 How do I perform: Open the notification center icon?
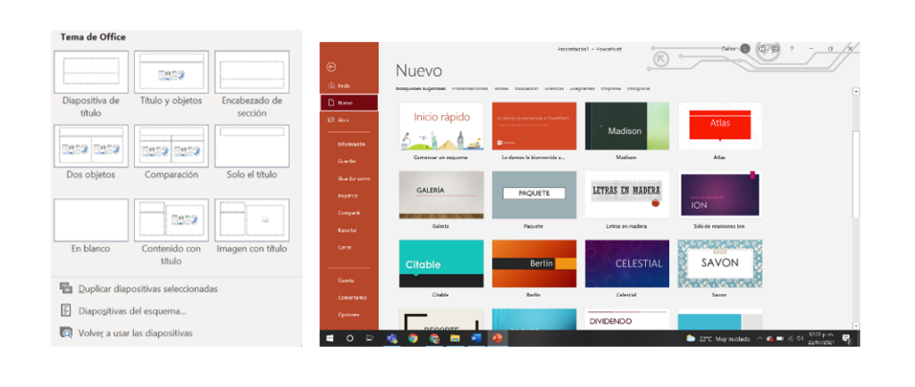click(846, 338)
